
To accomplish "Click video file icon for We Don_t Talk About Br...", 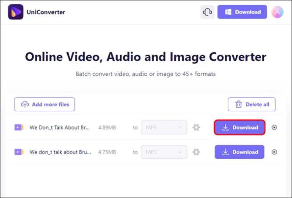I will (x=19, y=127).
